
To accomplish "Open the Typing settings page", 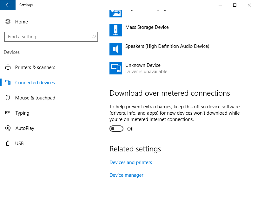I will click(22, 113).
